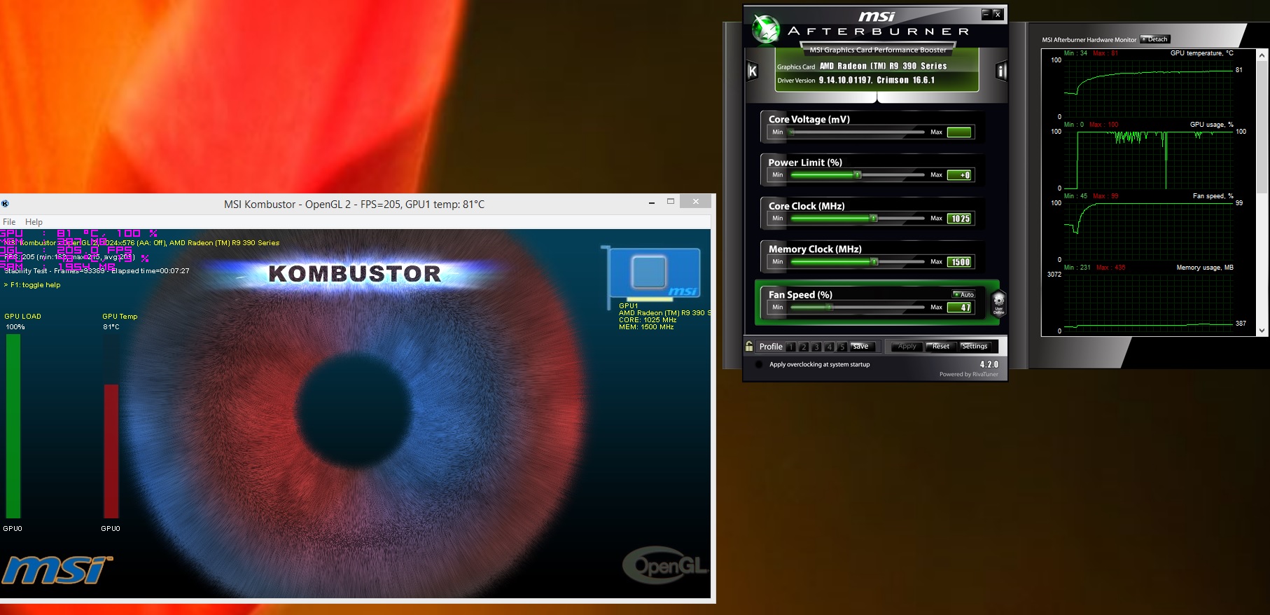Select Profile slot 5
The height and width of the screenshot is (615, 1270).
(842, 347)
